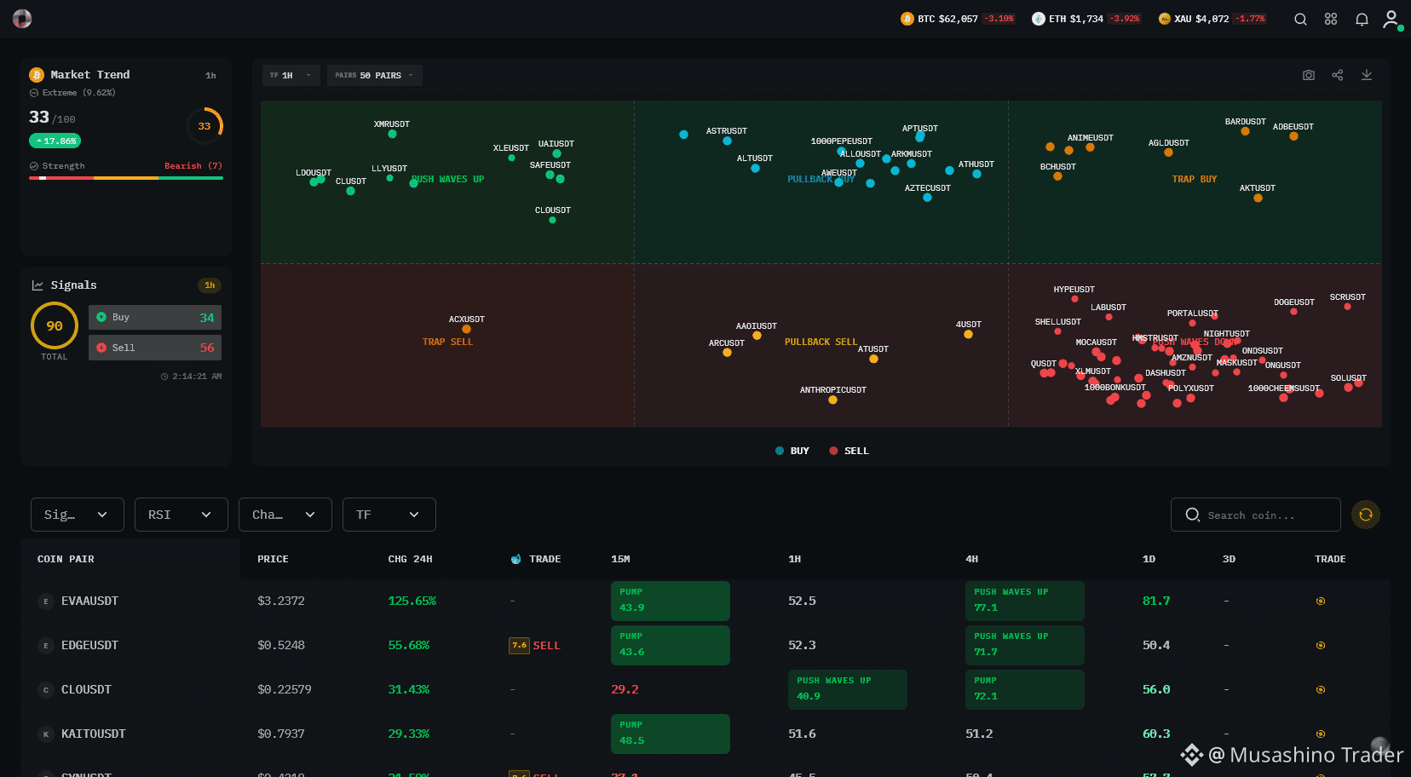Click the KAITOUSDT pair name
Screen dimensions: 1411x777
coord(93,734)
